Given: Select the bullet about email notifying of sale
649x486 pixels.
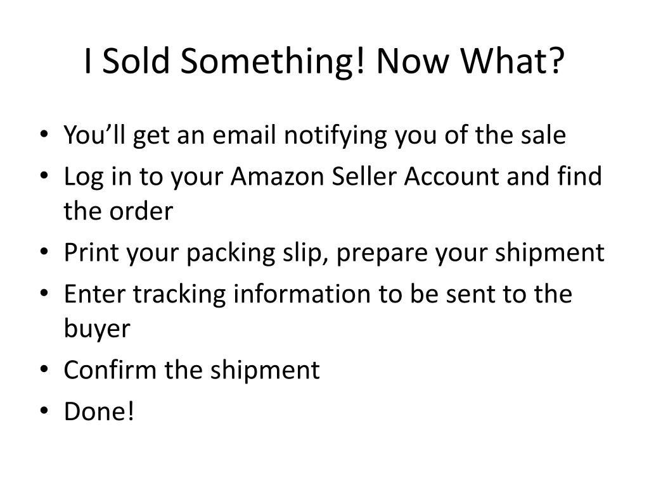Looking at the screenshot, I should tap(314, 135).
